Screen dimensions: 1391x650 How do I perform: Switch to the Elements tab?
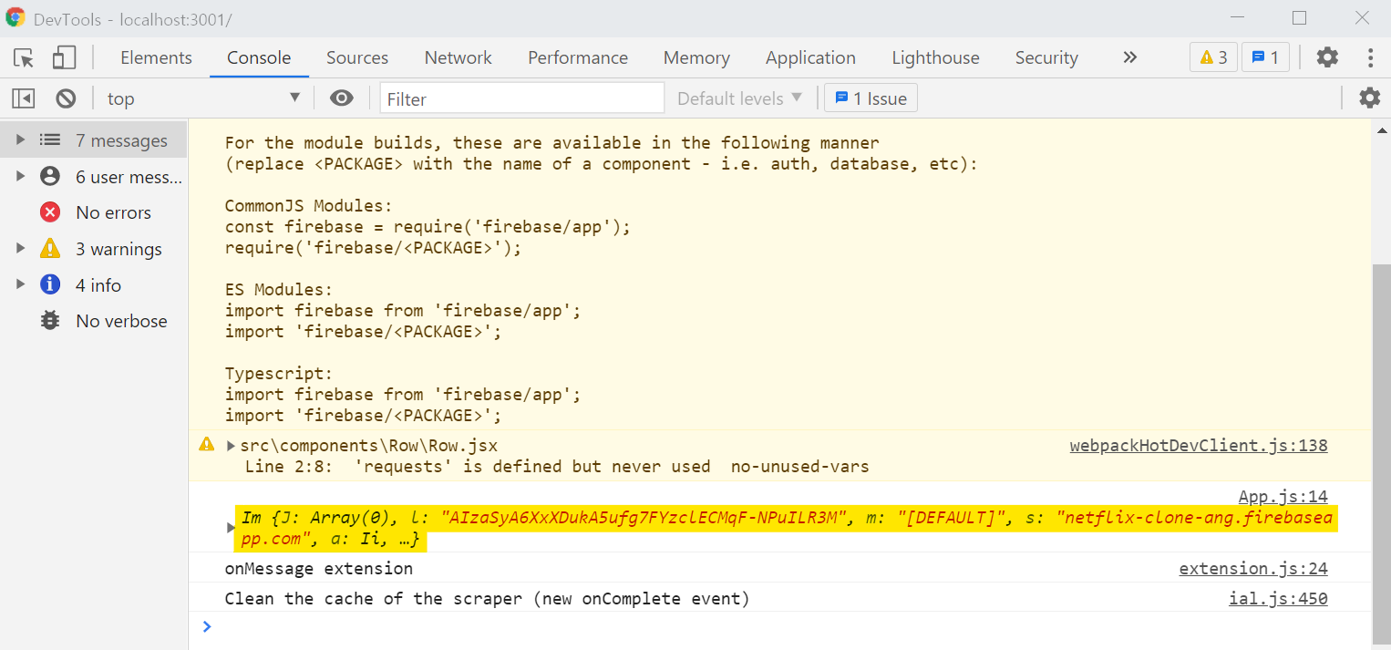(x=156, y=57)
